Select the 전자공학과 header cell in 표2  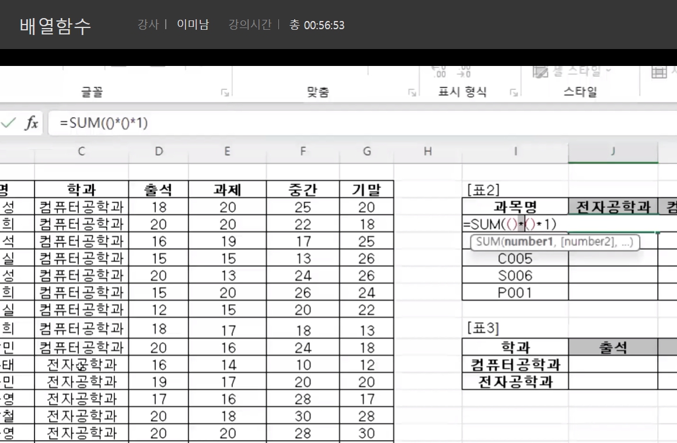613,207
